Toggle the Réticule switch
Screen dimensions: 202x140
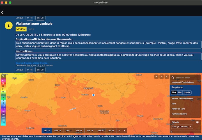tap(197, 122)
